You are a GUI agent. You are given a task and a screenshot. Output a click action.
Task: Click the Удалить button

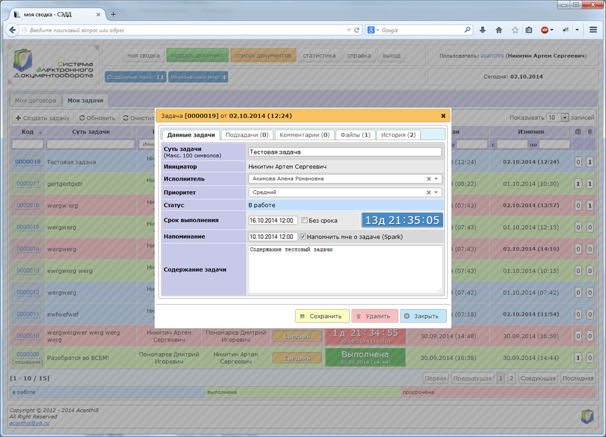375,316
